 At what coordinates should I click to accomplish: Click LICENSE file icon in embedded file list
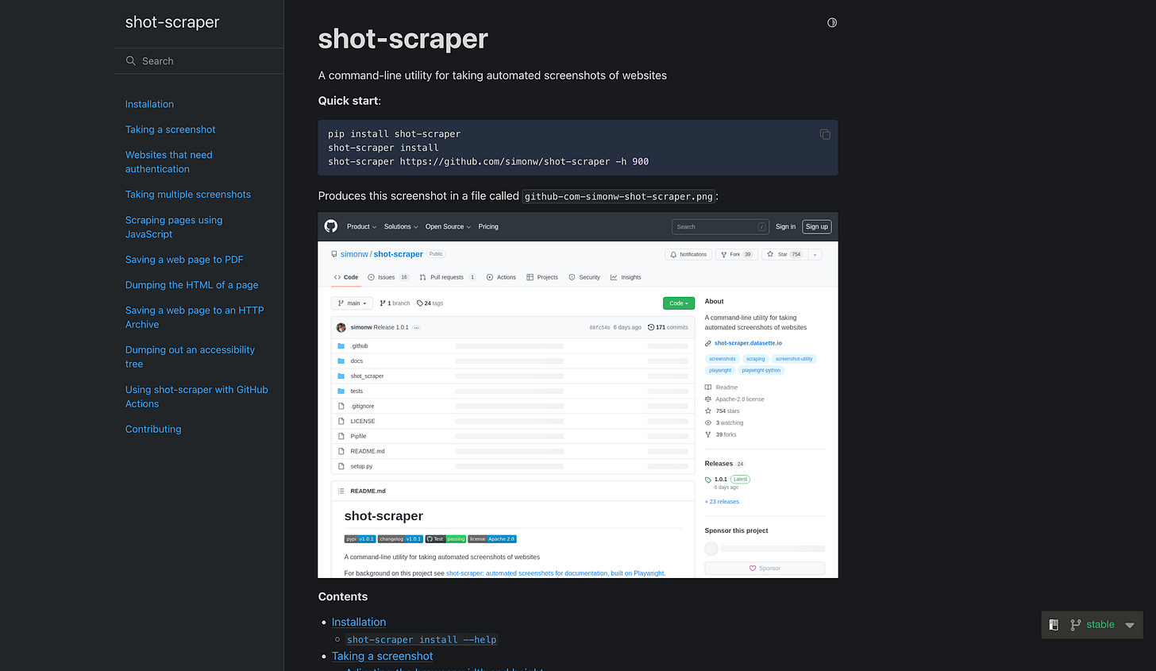(341, 422)
